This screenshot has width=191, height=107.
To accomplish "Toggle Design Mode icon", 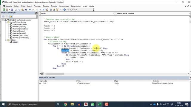I will (47, 10).
